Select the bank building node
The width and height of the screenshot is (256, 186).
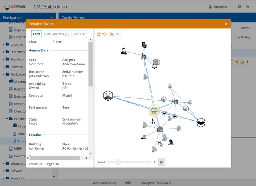click(x=171, y=142)
